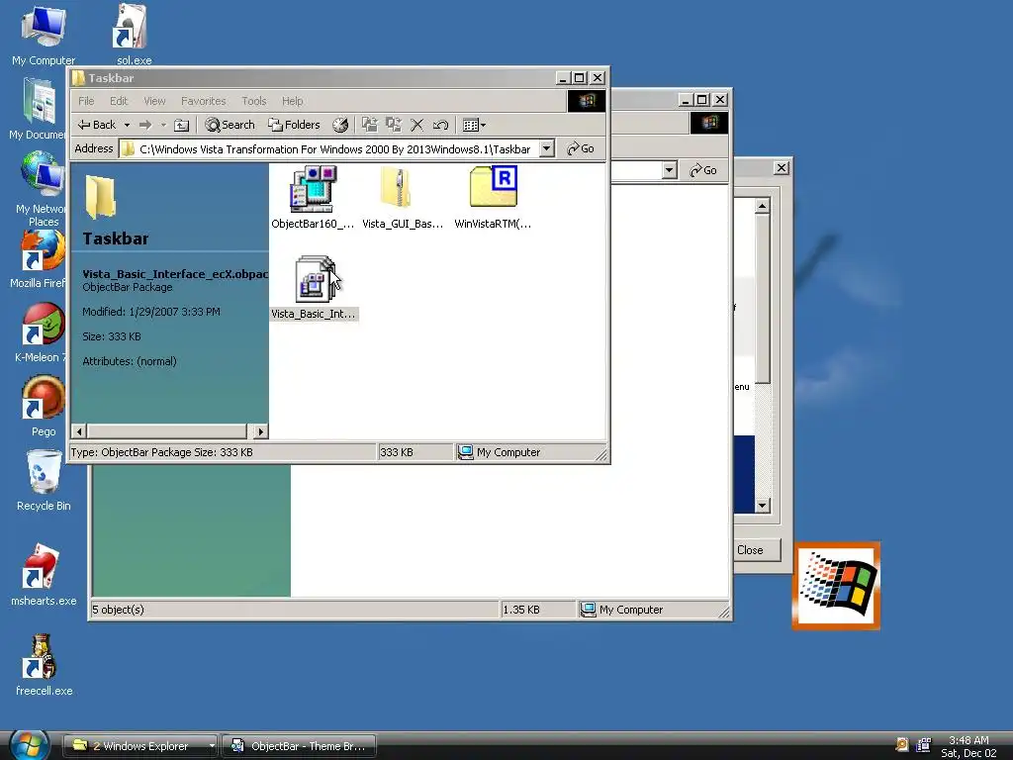Select My Network Places desktop icon

click(x=42, y=189)
